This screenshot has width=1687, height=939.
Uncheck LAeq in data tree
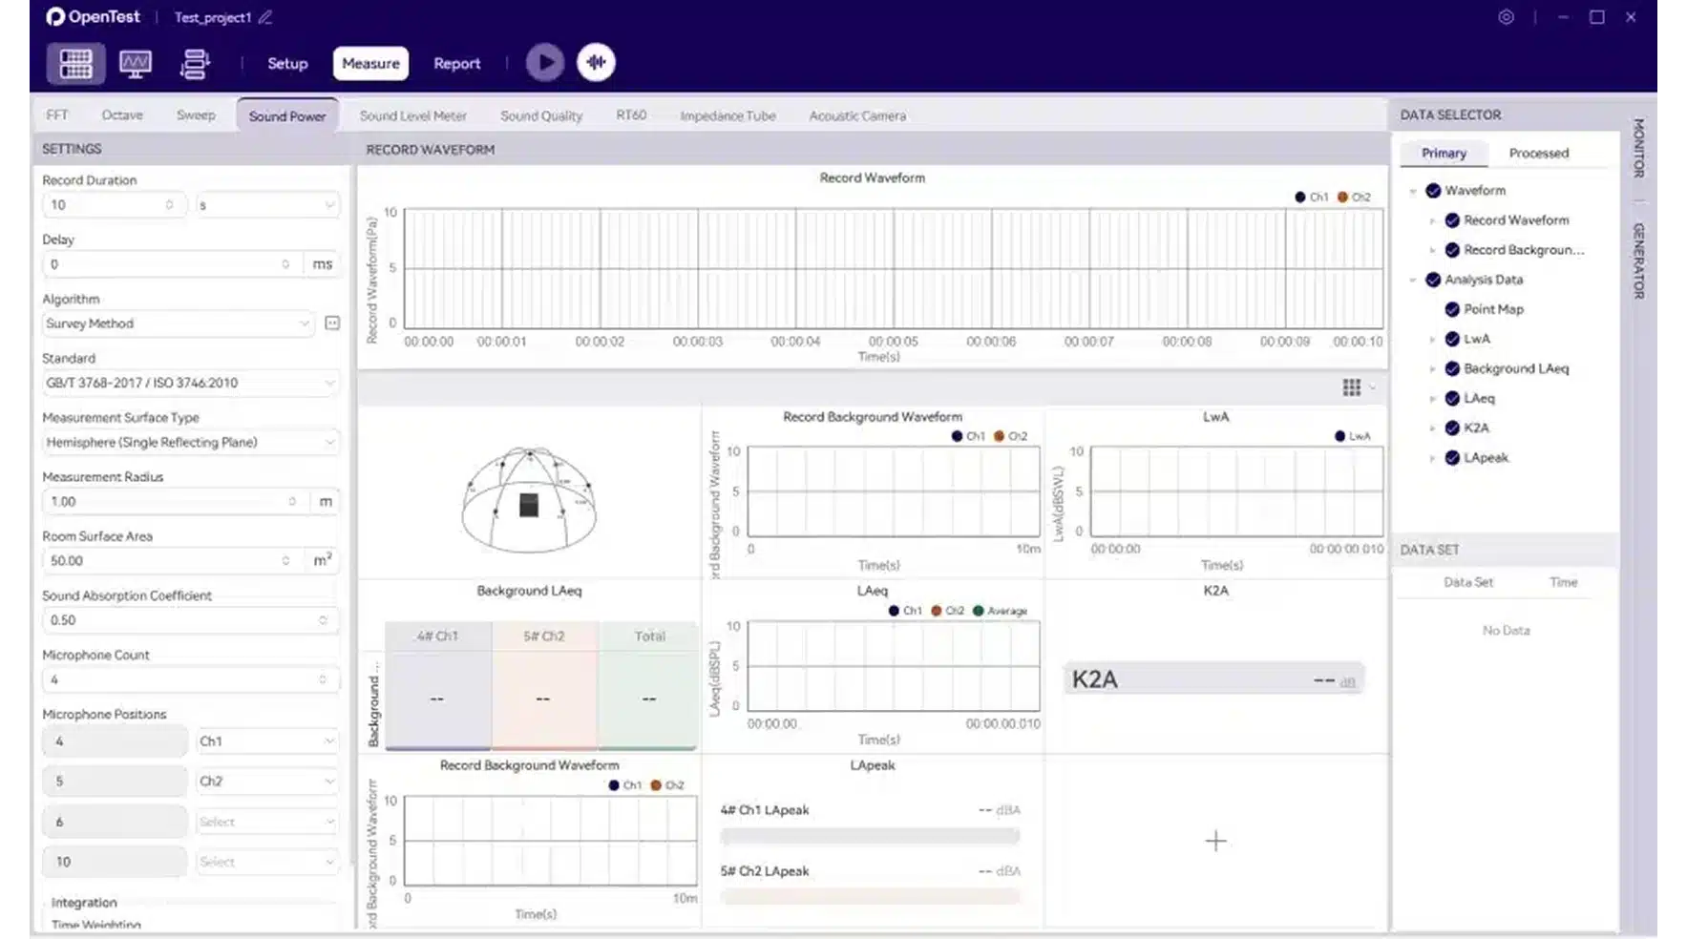pyautogui.click(x=1452, y=398)
